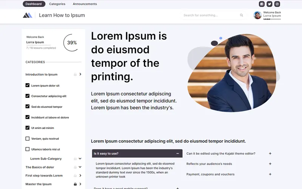Check 'Veniam, quis nostrud' lesson
The height and width of the screenshot is (189, 302).
point(28,138)
